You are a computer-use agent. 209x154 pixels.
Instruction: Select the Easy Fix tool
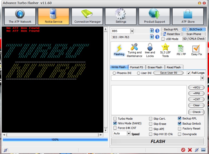pos(196,50)
